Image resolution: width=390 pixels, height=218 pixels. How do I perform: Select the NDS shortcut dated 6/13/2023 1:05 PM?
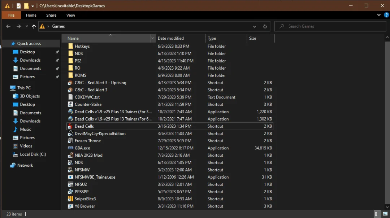170,162
